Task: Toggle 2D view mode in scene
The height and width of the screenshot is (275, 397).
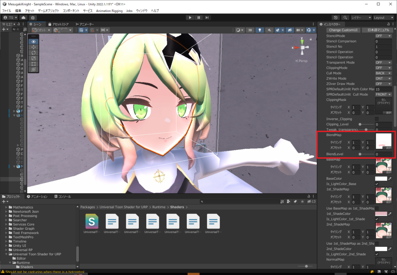Action: point(250,30)
